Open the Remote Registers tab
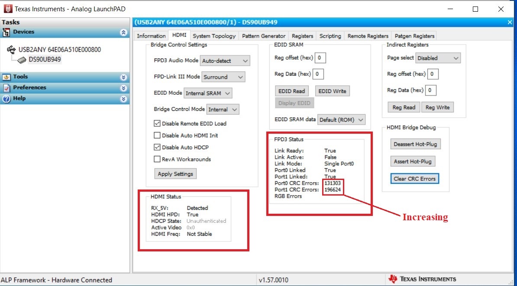The image size is (517, 286). pyautogui.click(x=368, y=36)
